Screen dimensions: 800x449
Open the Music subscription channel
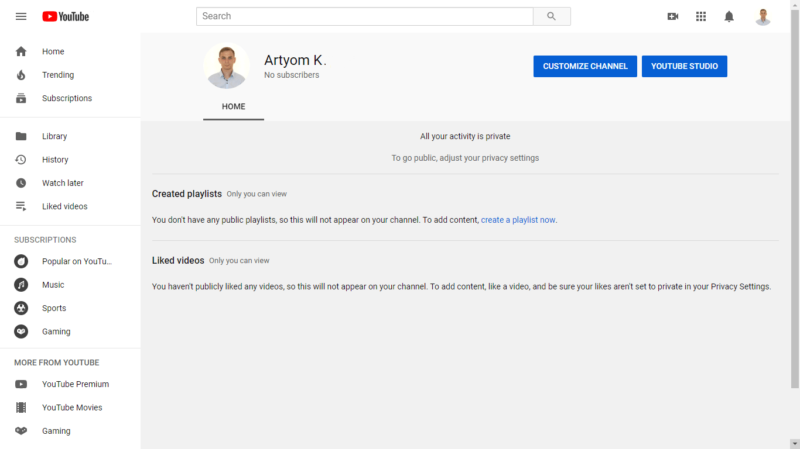(x=53, y=285)
